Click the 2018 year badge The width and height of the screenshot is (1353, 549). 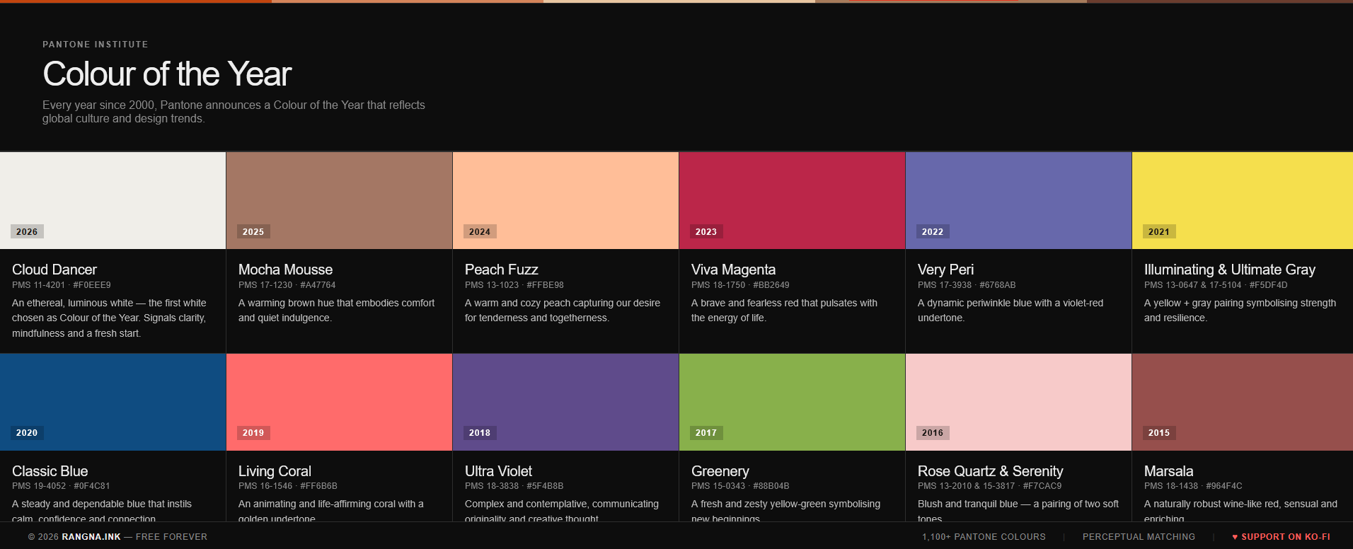480,432
